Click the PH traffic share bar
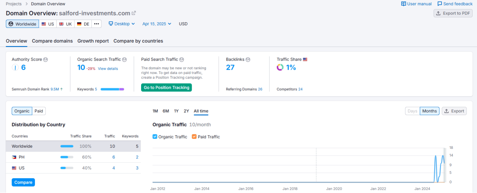The width and height of the screenshot is (477, 193). (x=67, y=157)
